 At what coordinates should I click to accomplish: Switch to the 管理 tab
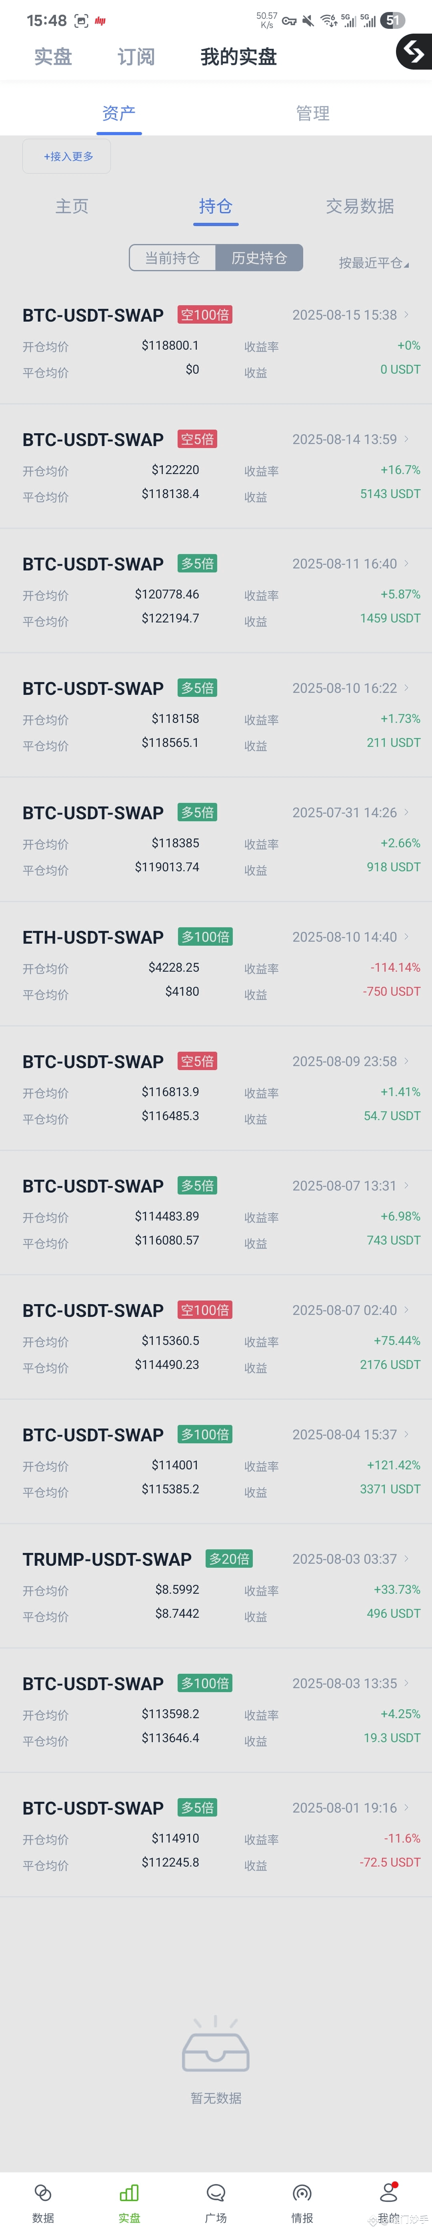tap(312, 114)
